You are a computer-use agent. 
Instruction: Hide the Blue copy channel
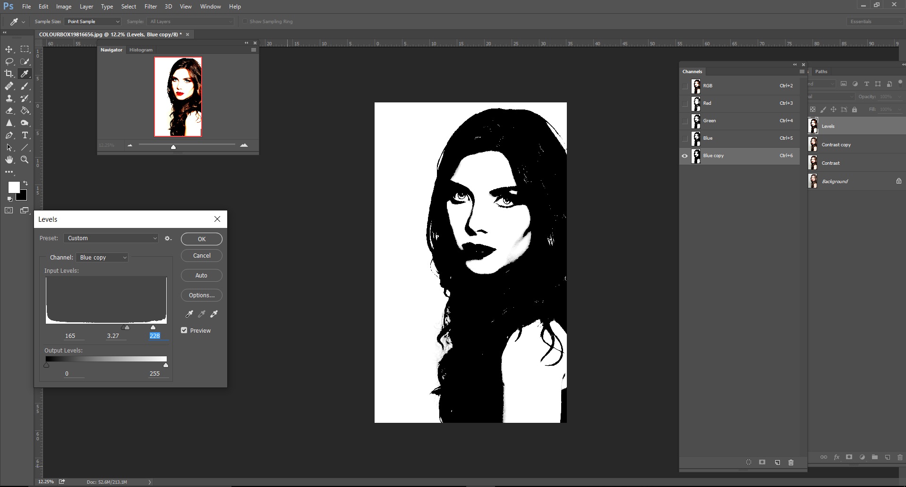coord(684,156)
